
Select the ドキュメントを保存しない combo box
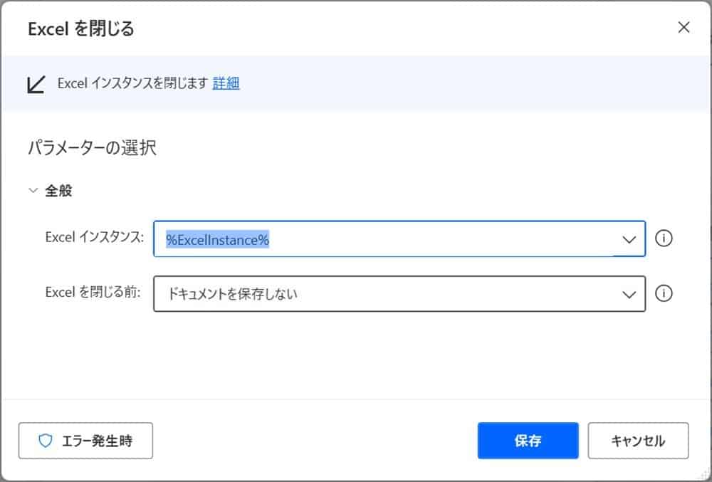(x=384, y=294)
